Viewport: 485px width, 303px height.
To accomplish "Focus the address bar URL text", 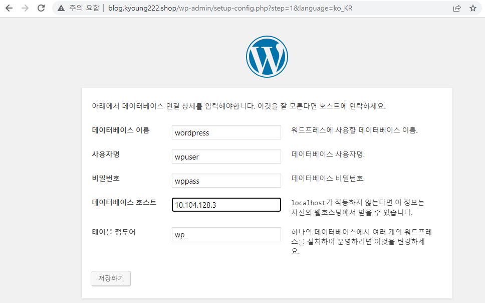I will click(230, 9).
